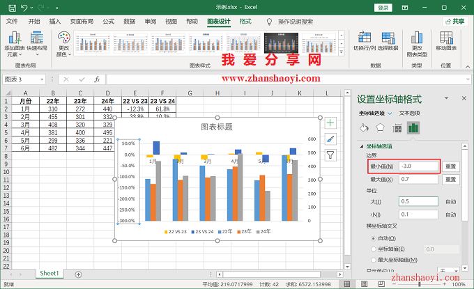Add a new sheet with plus icon
This screenshot has width=474, height=289.
(78, 274)
